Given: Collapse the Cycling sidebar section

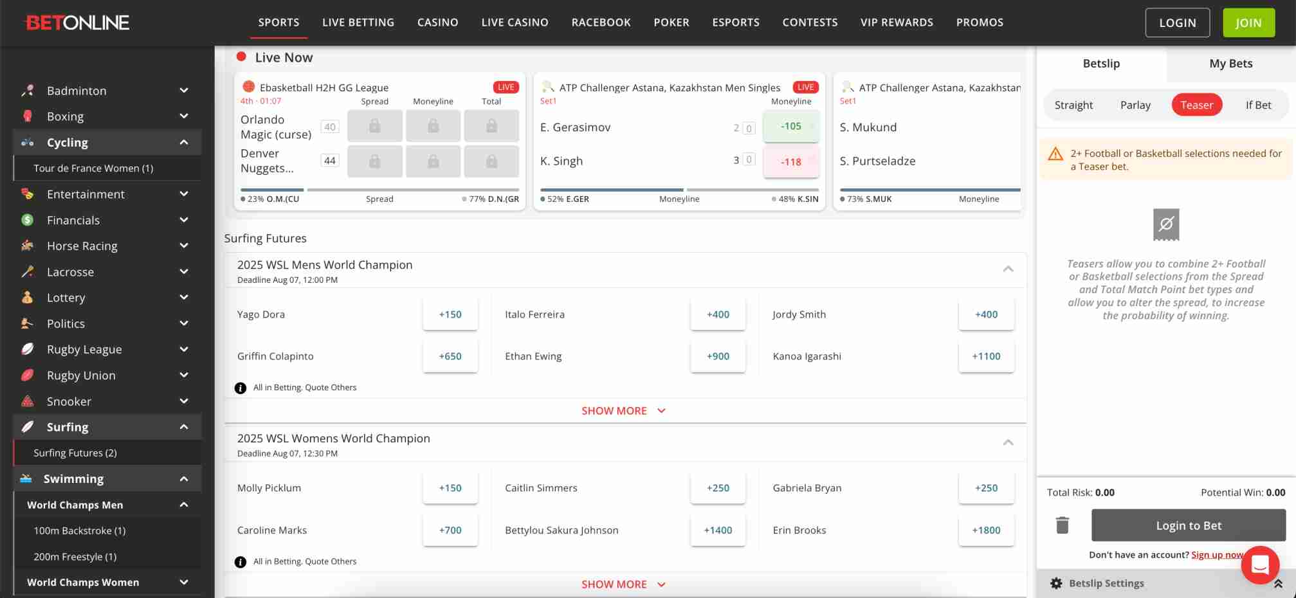Looking at the screenshot, I should tap(185, 142).
